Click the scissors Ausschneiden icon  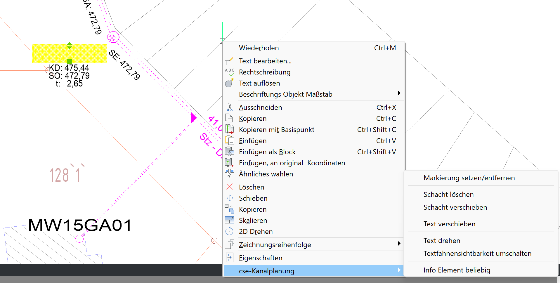(x=230, y=107)
